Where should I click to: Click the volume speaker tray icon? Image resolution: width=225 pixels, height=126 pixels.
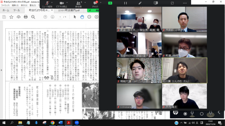point(193,123)
